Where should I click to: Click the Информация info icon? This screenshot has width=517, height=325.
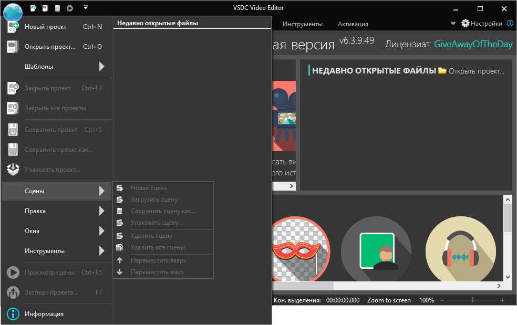(13, 314)
